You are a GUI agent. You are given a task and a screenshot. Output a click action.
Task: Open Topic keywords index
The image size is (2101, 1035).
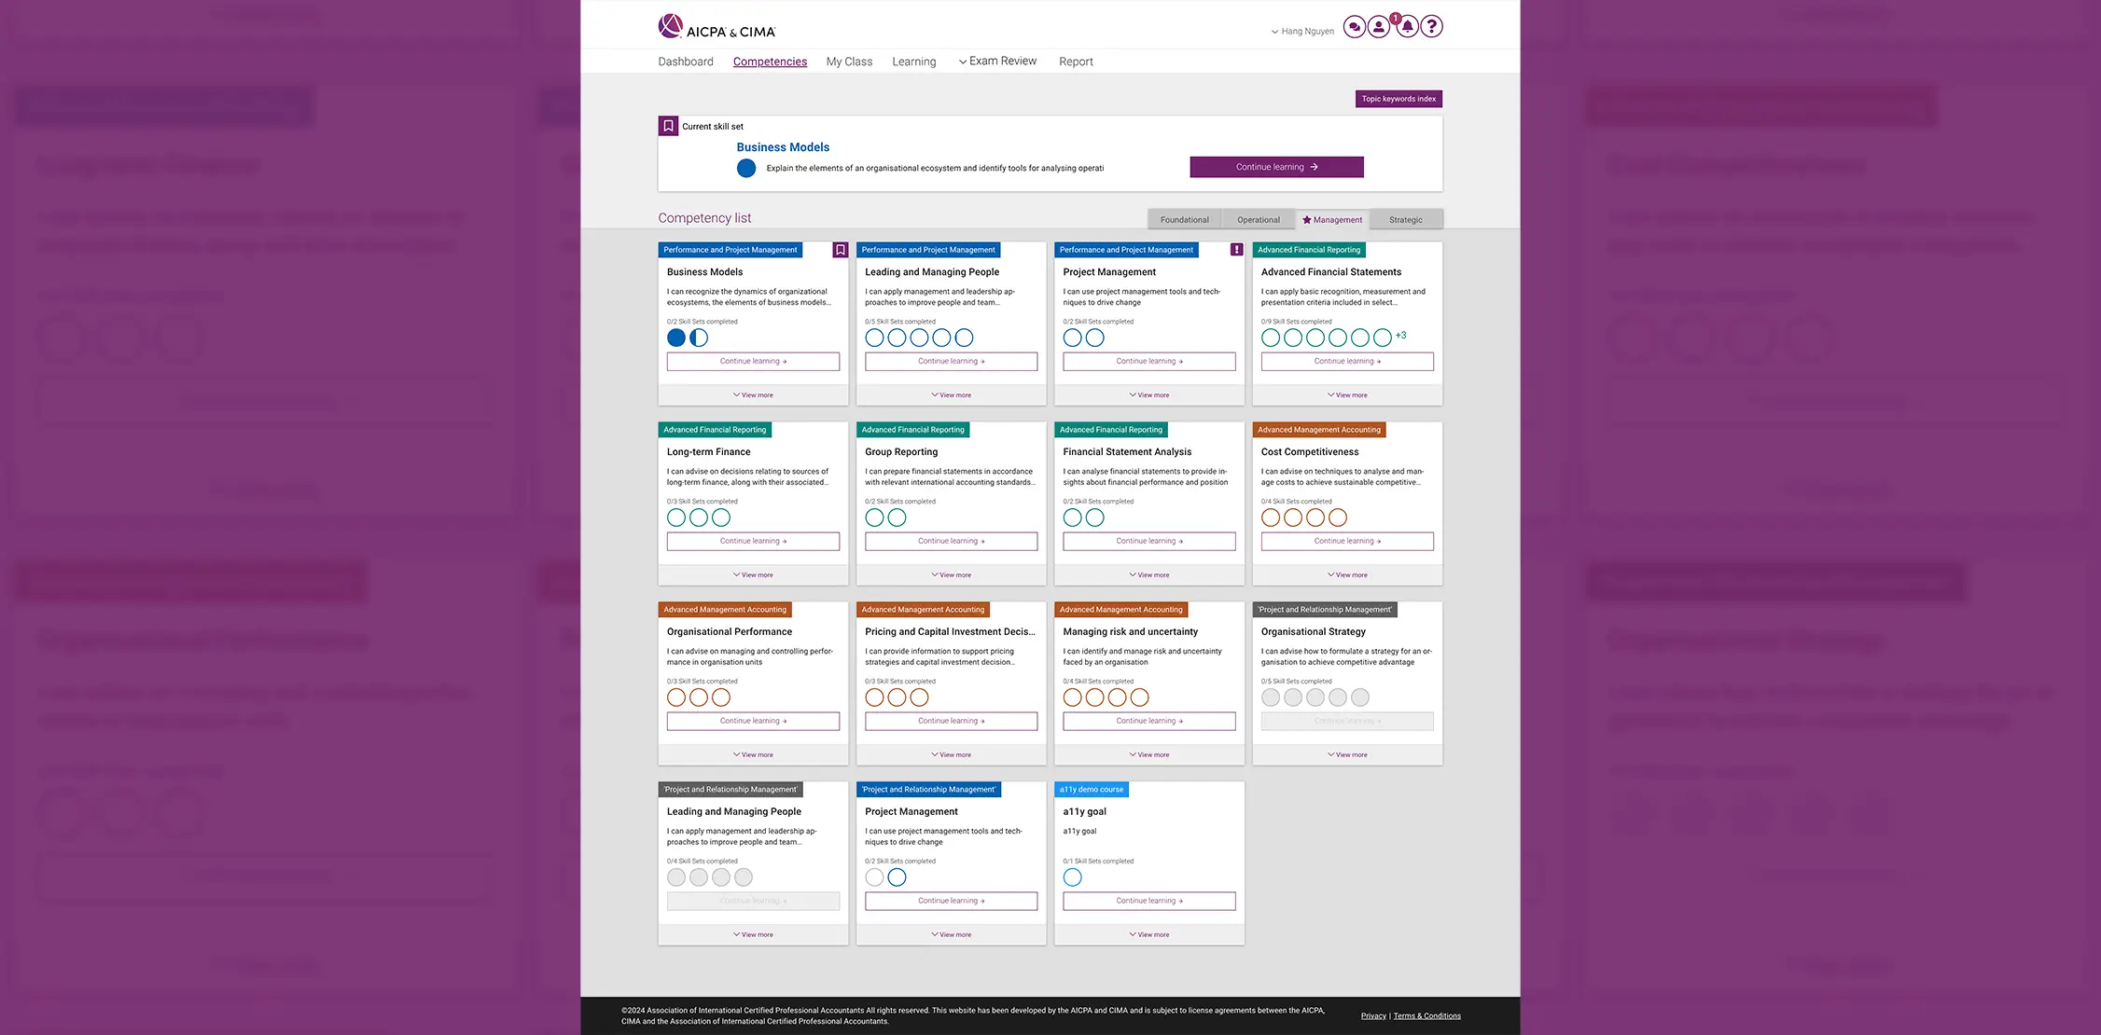(x=1398, y=98)
